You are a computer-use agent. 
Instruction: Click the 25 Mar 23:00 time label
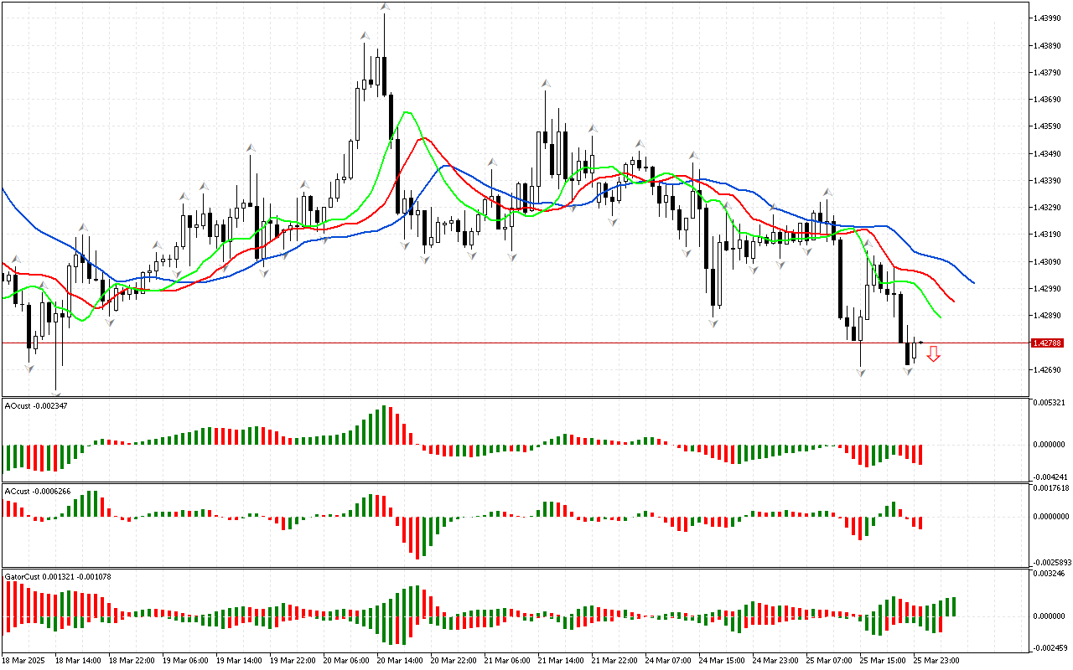point(937,661)
